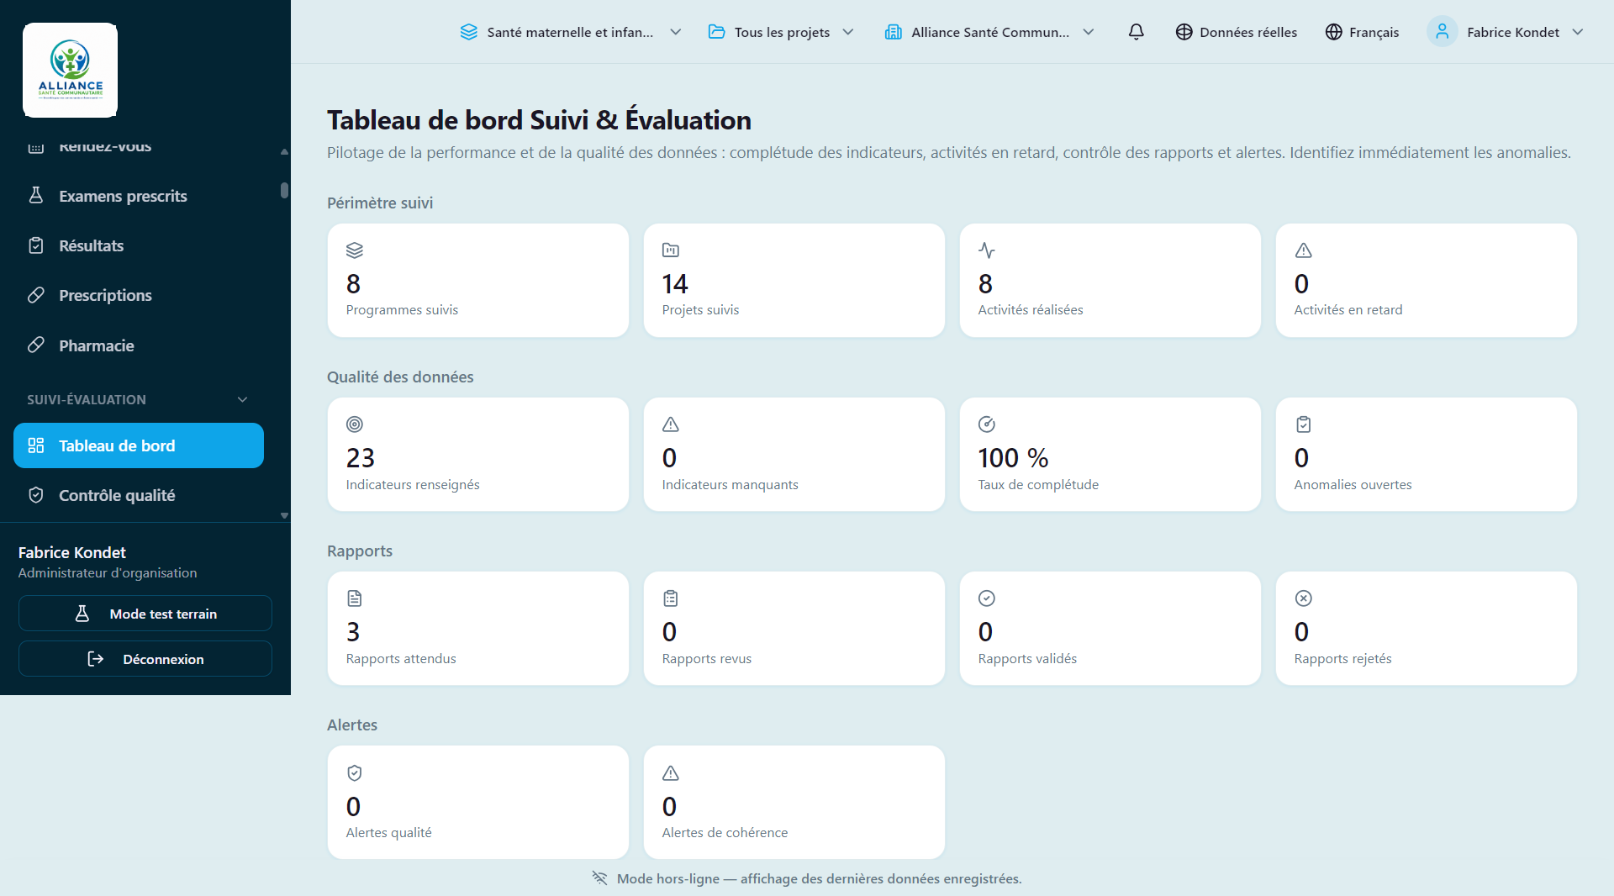Image resolution: width=1614 pixels, height=896 pixels.
Task: Open the Fabrice Kondet user menu
Action: (1506, 32)
